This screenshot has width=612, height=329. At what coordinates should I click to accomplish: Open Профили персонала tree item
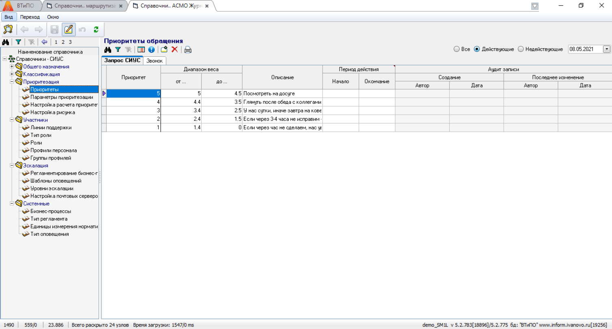(x=54, y=150)
